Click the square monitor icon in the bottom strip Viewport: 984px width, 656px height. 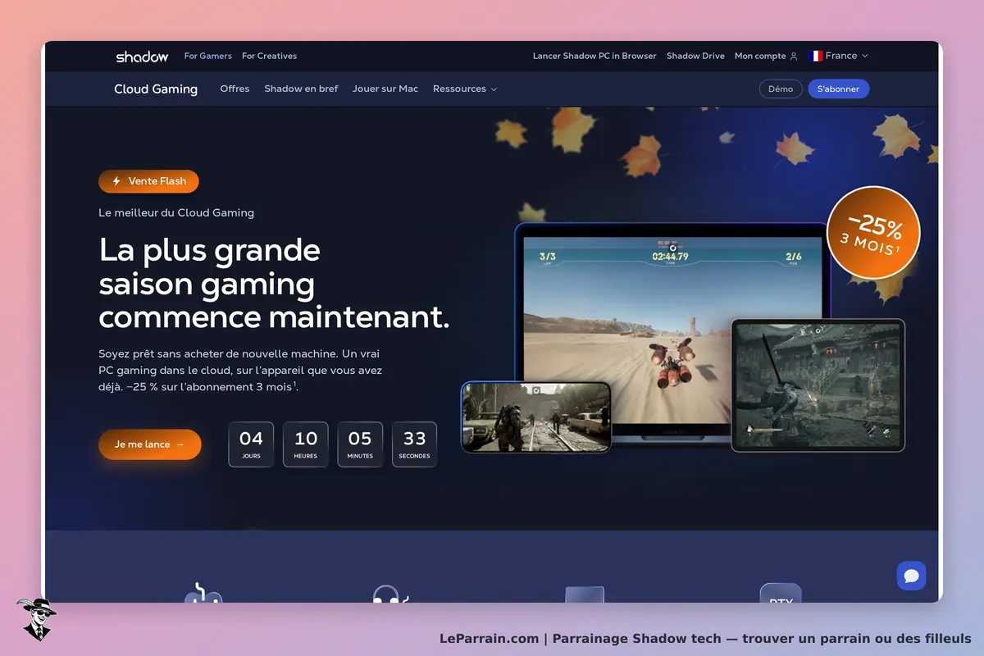(x=585, y=594)
